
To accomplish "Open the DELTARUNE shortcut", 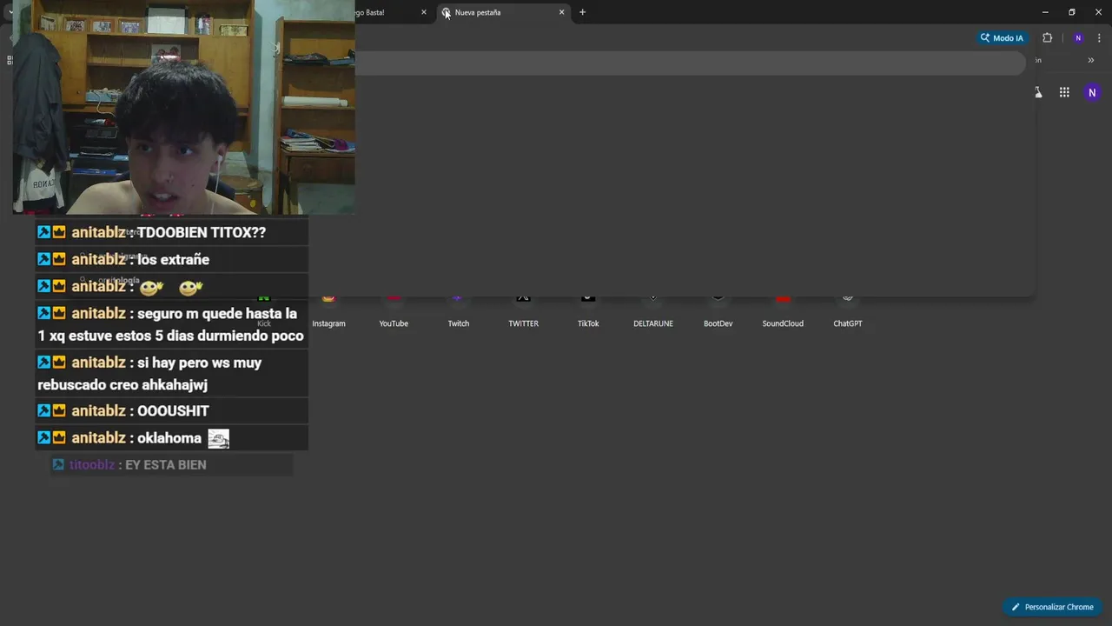I will pos(653,310).
